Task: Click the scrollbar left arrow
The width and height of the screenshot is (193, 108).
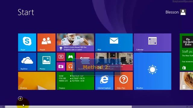Action: click(x=3, y=107)
